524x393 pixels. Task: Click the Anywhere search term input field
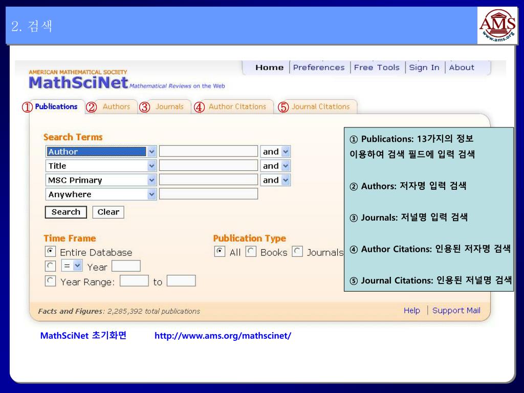click(208, 194)
